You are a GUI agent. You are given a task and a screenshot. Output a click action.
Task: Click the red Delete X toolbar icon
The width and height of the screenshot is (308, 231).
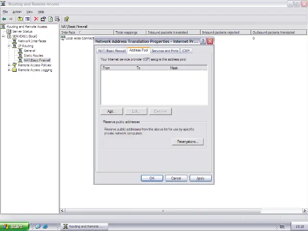tap(36, 19)
